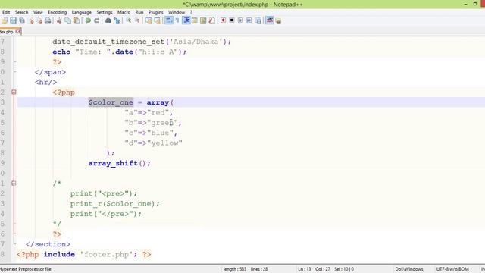Click the "d"=>"yellow" array entry

153,143
